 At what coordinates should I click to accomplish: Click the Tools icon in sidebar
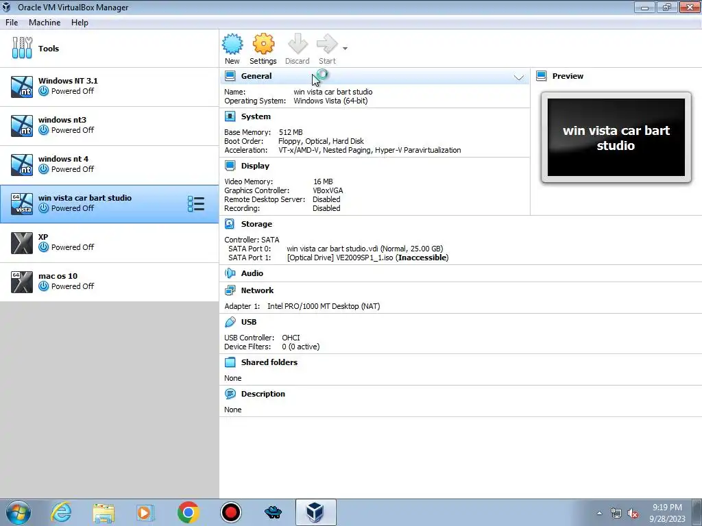[22, 48]
